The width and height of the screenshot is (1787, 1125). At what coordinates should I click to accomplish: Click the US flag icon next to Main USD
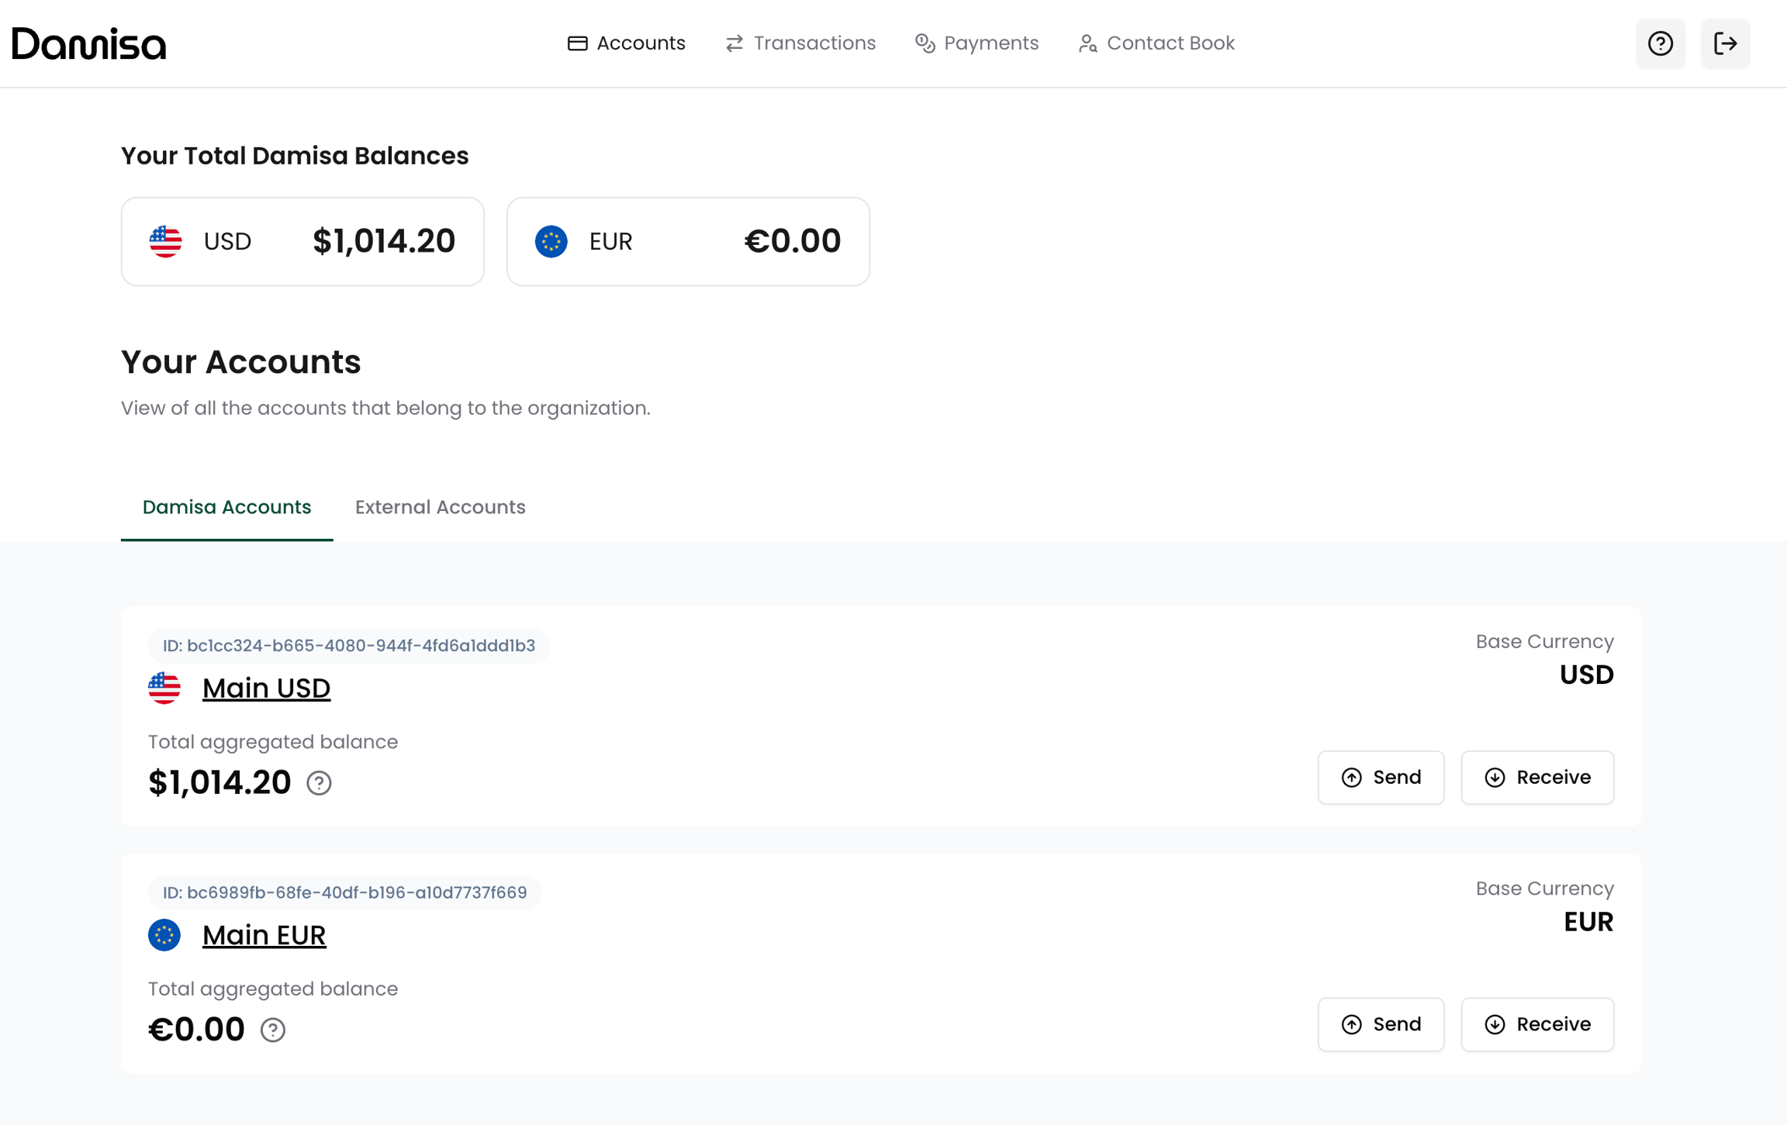pyautogui.click(x=164, y=688)
